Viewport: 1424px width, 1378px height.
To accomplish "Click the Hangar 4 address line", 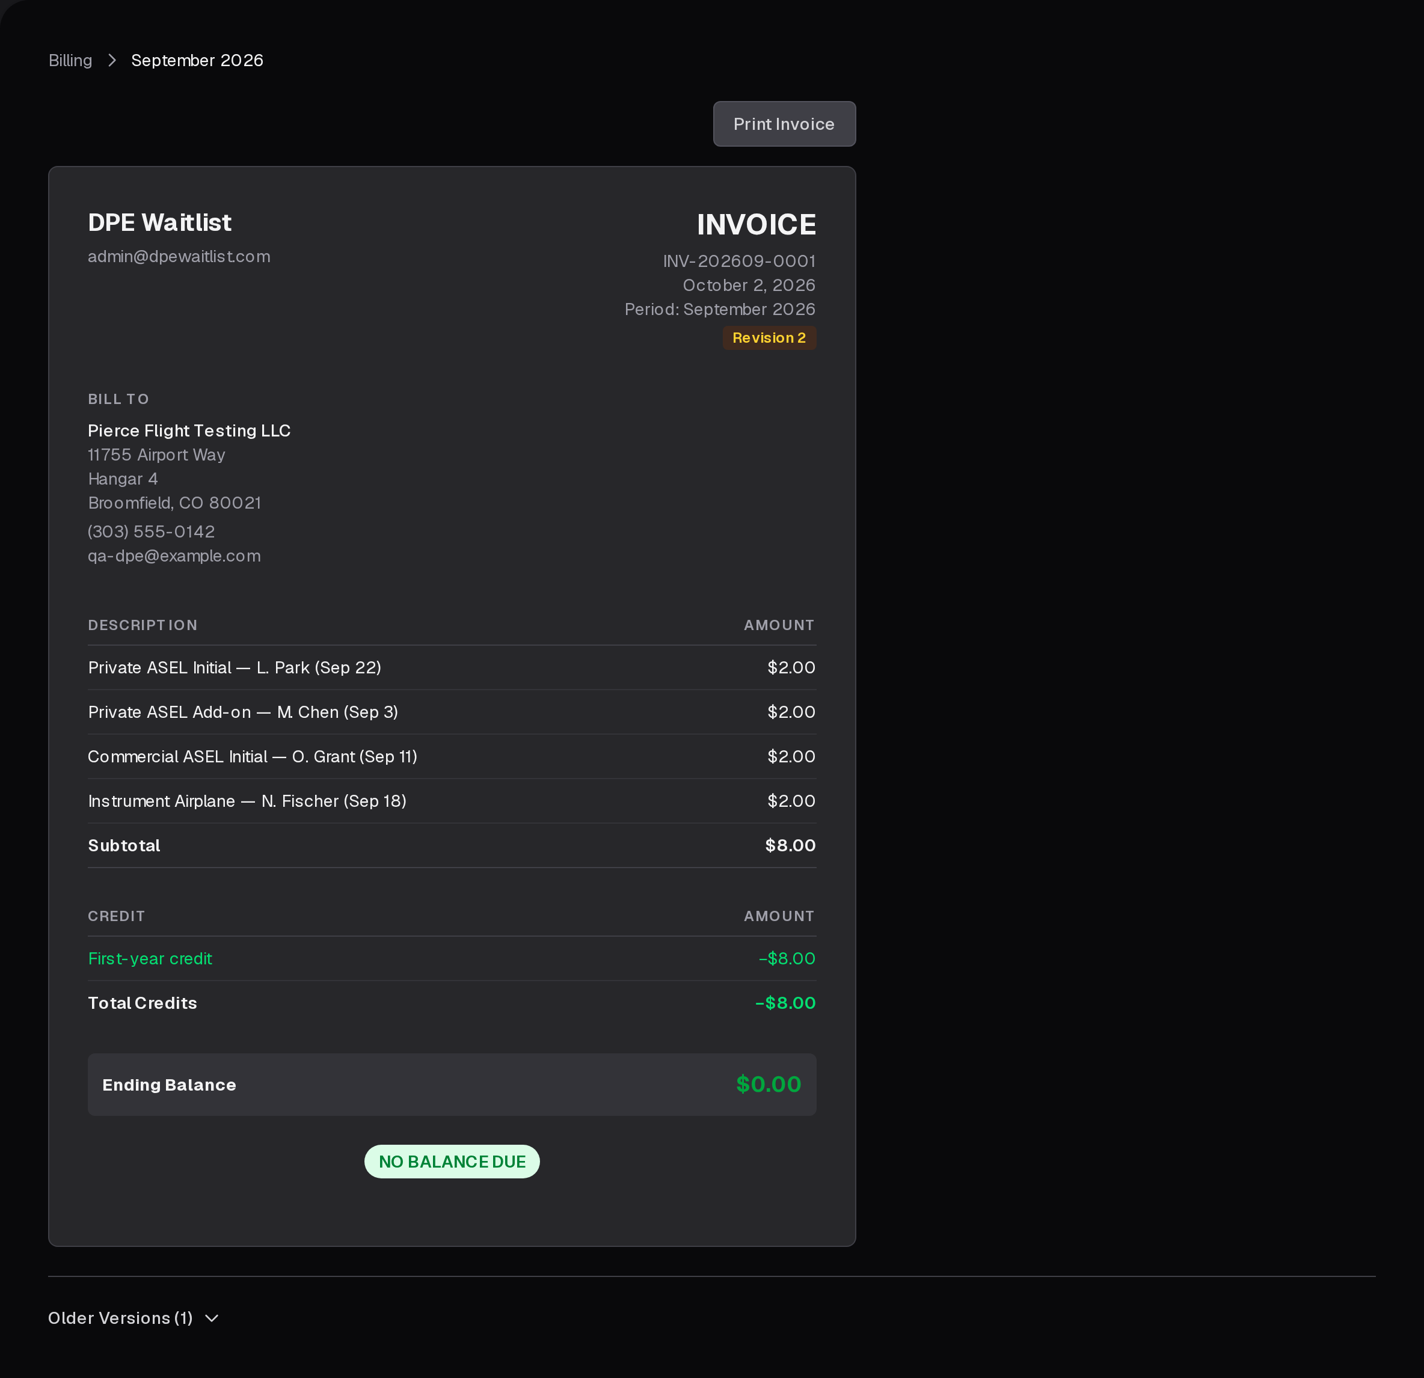I will click(x=123, y=479).
